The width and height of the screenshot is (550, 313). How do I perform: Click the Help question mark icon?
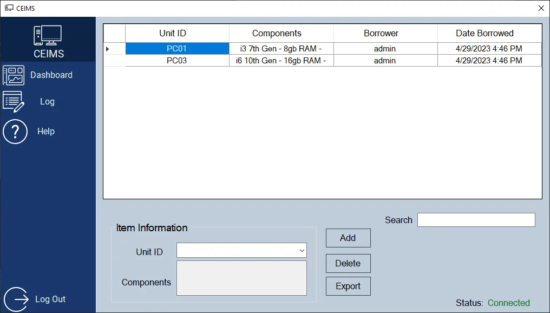15,132
